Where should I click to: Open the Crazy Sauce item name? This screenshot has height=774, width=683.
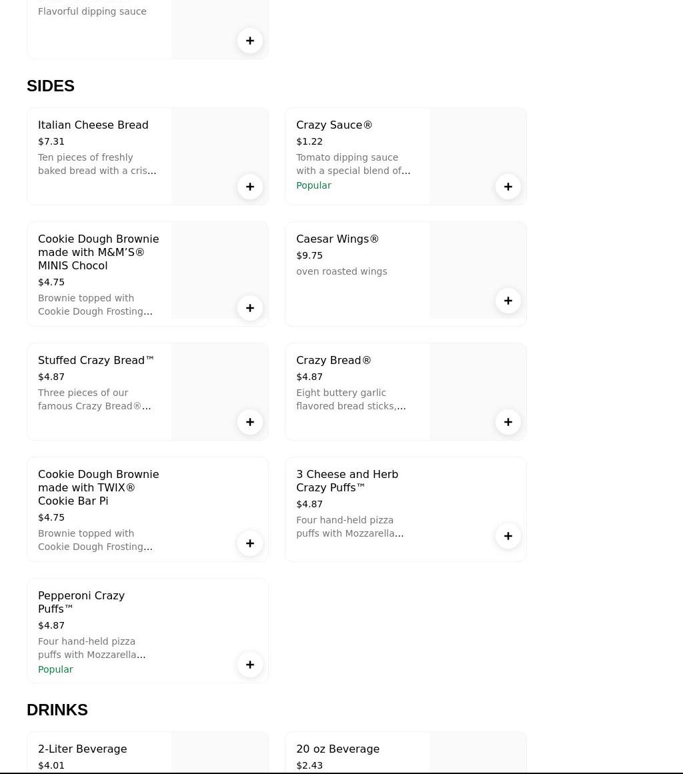tap(334, 125)
